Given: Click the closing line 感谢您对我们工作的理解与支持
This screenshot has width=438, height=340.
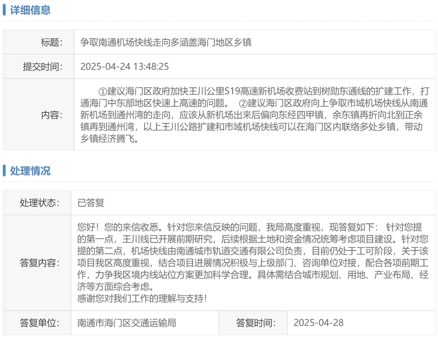Looking at the screenshot, I should click(x=142, y=299).
